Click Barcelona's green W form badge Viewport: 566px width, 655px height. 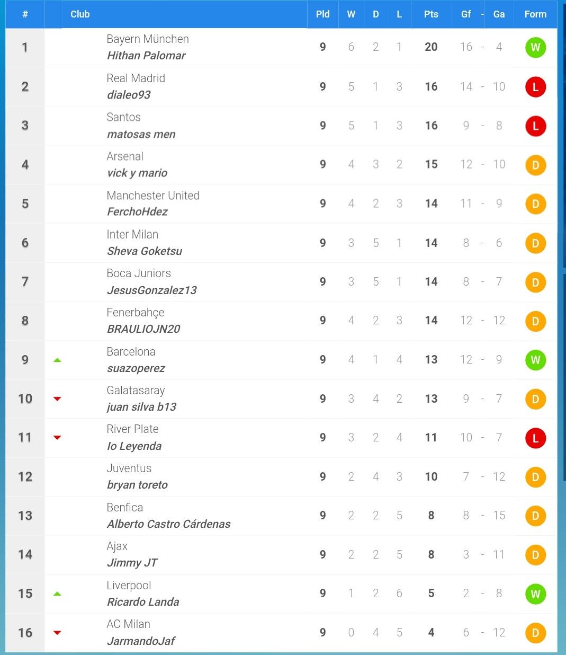click(535, 360)
